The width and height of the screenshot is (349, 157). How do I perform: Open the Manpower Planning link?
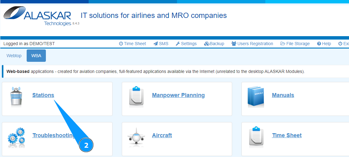point(178,95)
